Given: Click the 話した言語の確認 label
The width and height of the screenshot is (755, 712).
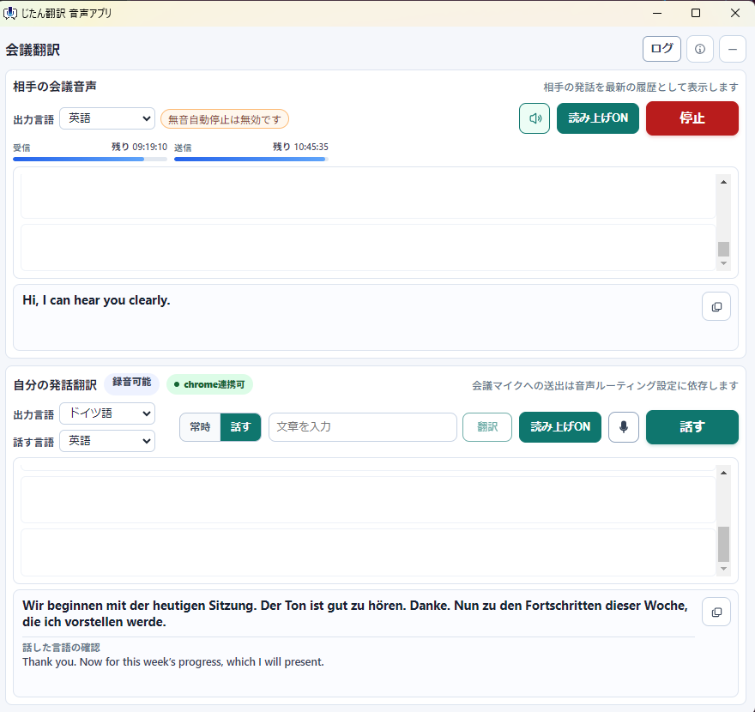Looking at the screenshot, I should (x=61, y=648).
